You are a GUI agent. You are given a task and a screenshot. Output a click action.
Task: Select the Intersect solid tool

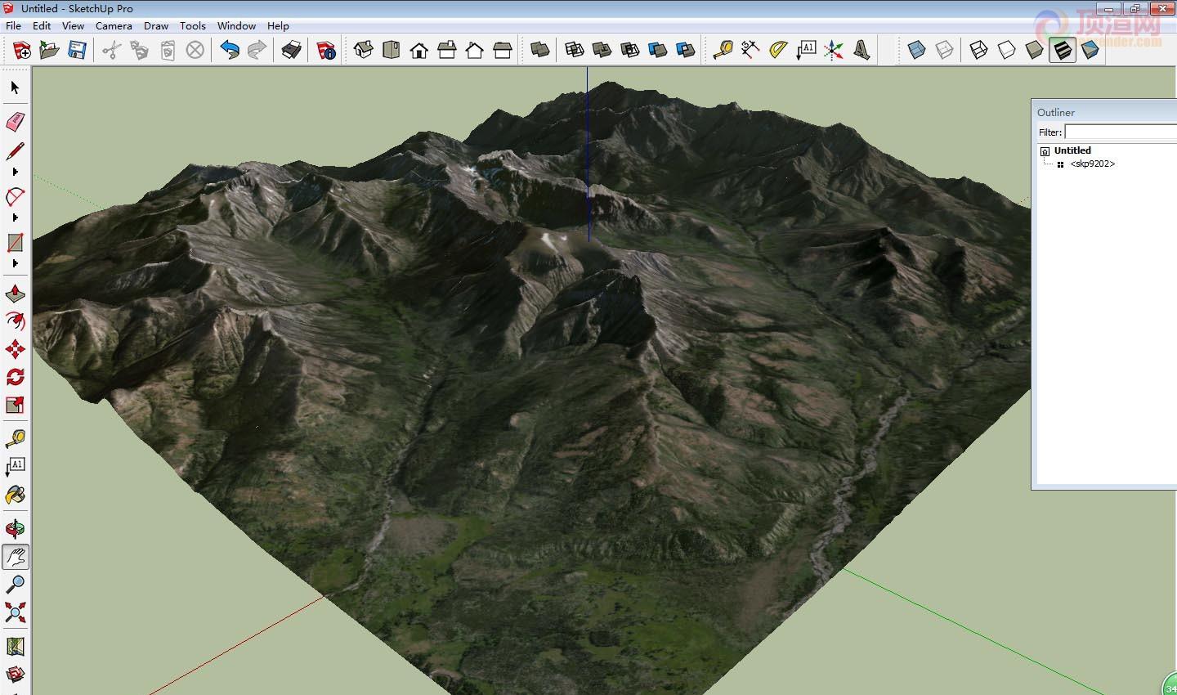575,51
